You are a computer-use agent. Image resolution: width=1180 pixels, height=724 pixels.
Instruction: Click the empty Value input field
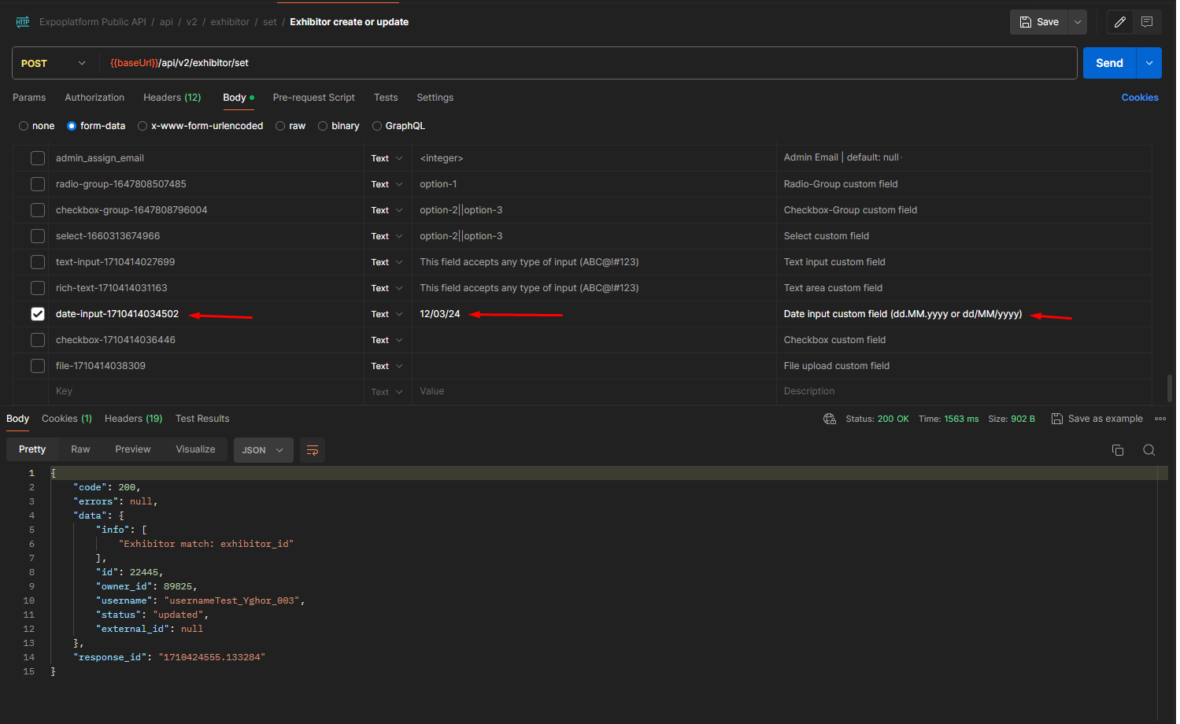[551, 391]
